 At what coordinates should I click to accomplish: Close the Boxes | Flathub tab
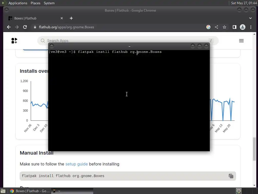click(62, 18)
